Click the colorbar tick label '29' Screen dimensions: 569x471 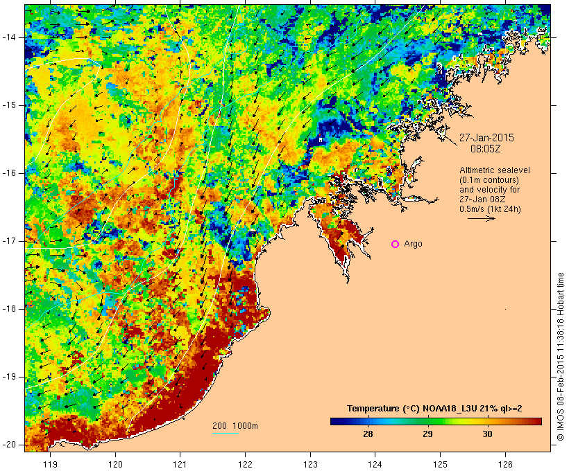428,434
